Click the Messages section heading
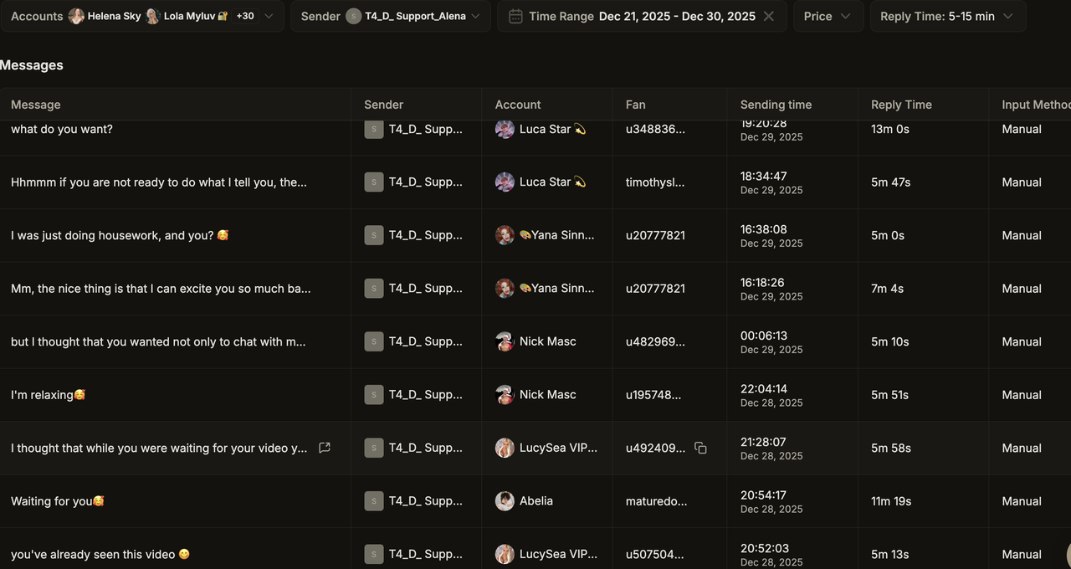The height and width of the screenshot is (569, 1071). click(32, 64)
